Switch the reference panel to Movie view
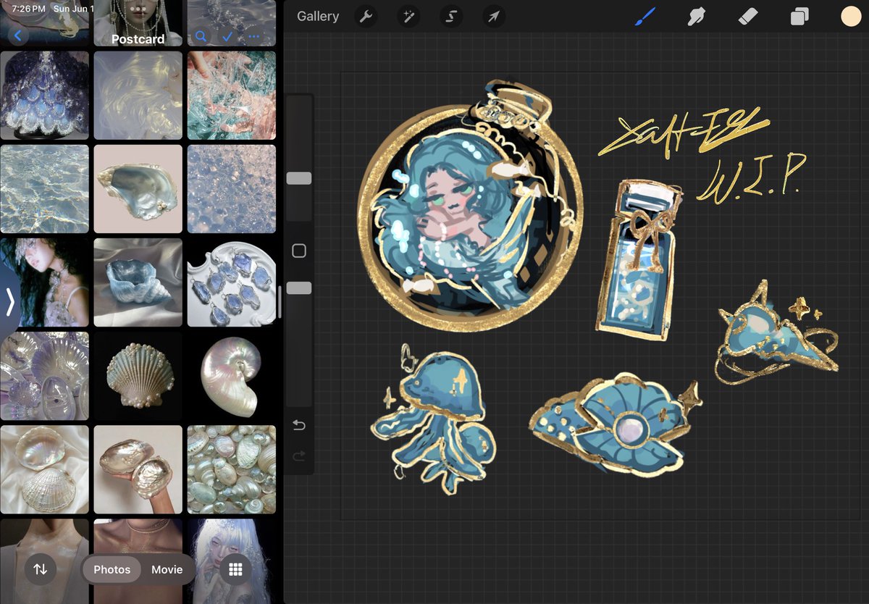The width and height of the screenshot is (869, 604). (x=166, y=569)
